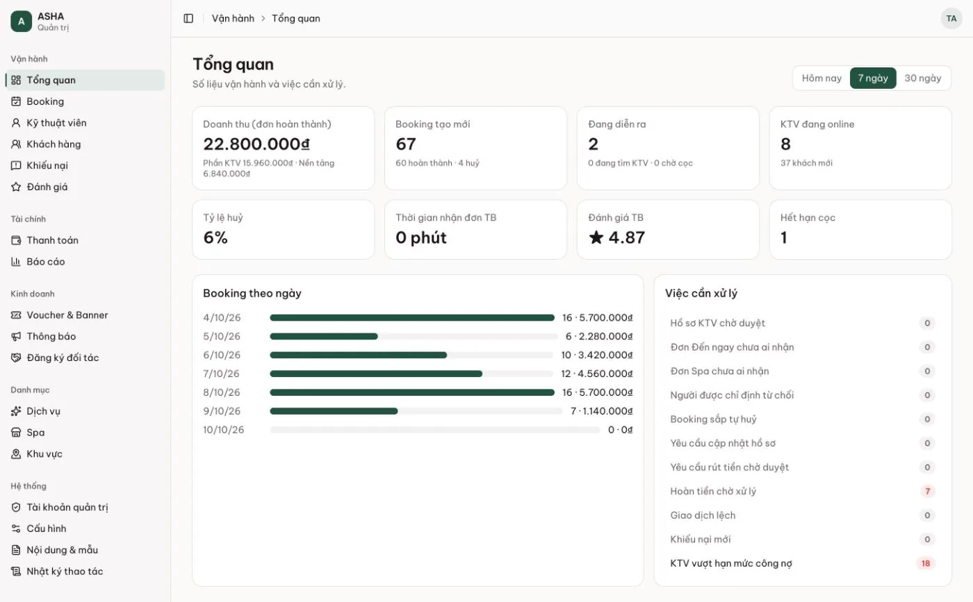Click the Thanh toán wallet icon
The image size is (973, 602).
pyautogui.click(x=16, y=240)
